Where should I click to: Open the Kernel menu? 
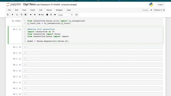49,10
